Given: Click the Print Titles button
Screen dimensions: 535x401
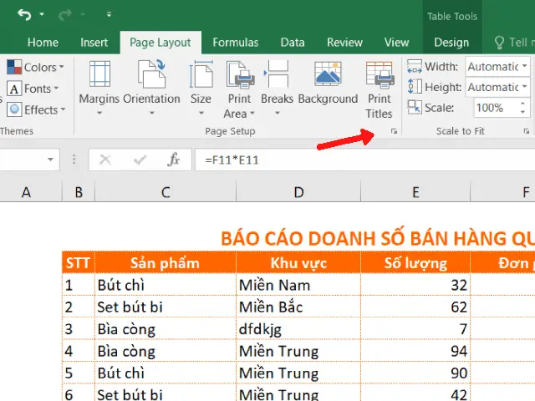Looking at the screenshot, I should pos(379,90).
